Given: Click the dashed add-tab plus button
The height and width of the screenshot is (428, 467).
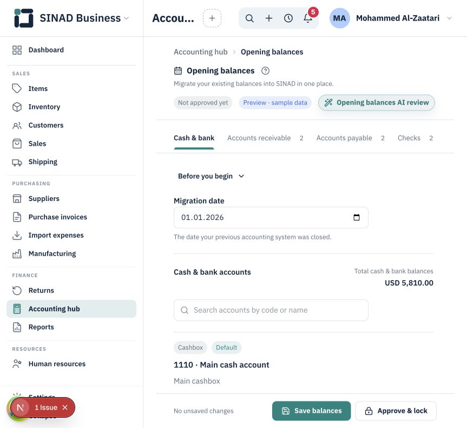Looking at the screenshot, I should pos(212,18).
